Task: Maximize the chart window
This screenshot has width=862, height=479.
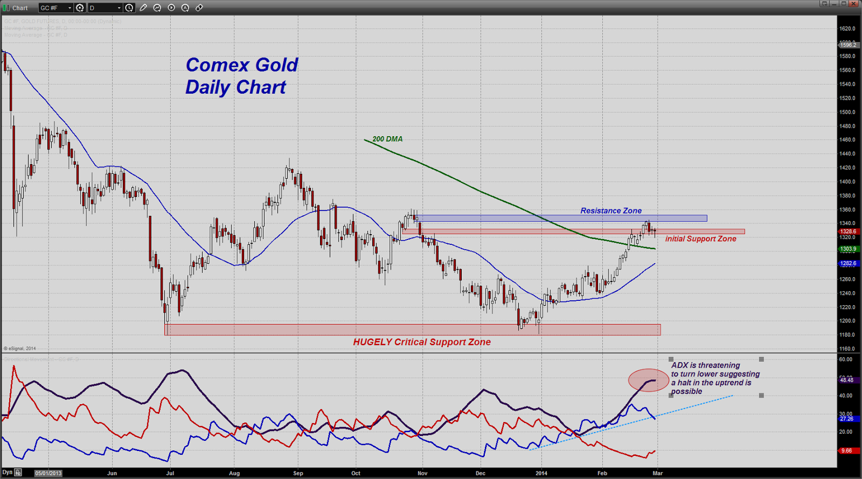Action: (844, 4)
